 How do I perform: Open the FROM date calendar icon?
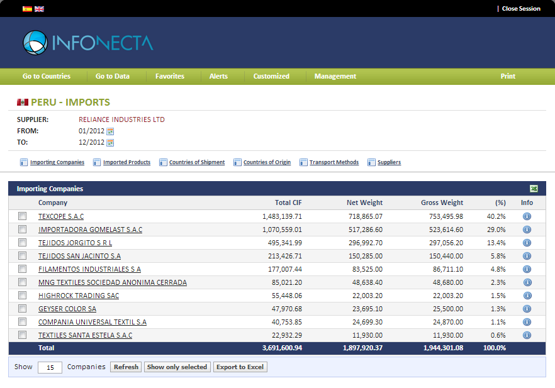[x=111, y=131]
